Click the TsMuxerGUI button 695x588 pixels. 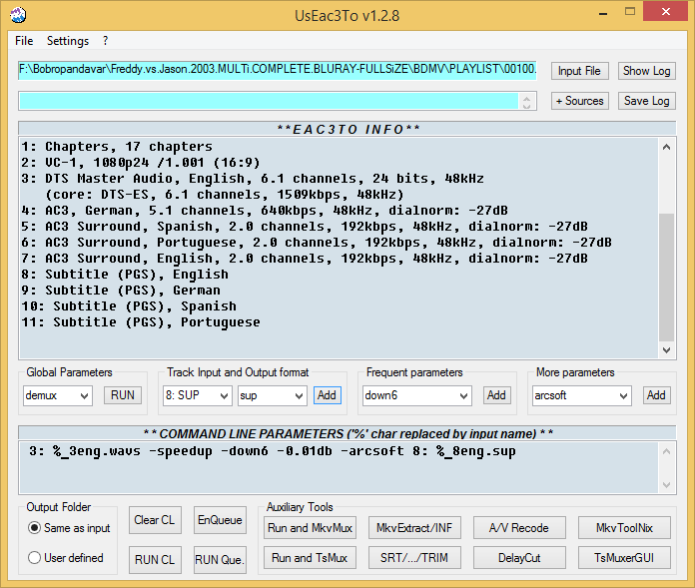624,558
